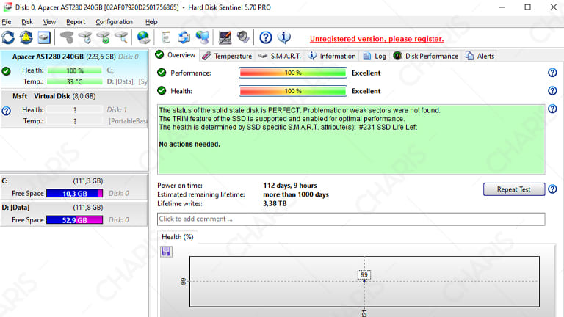Click the help icon beside the status text box
This screenshot has width=564, height=317.
point(552,109)
